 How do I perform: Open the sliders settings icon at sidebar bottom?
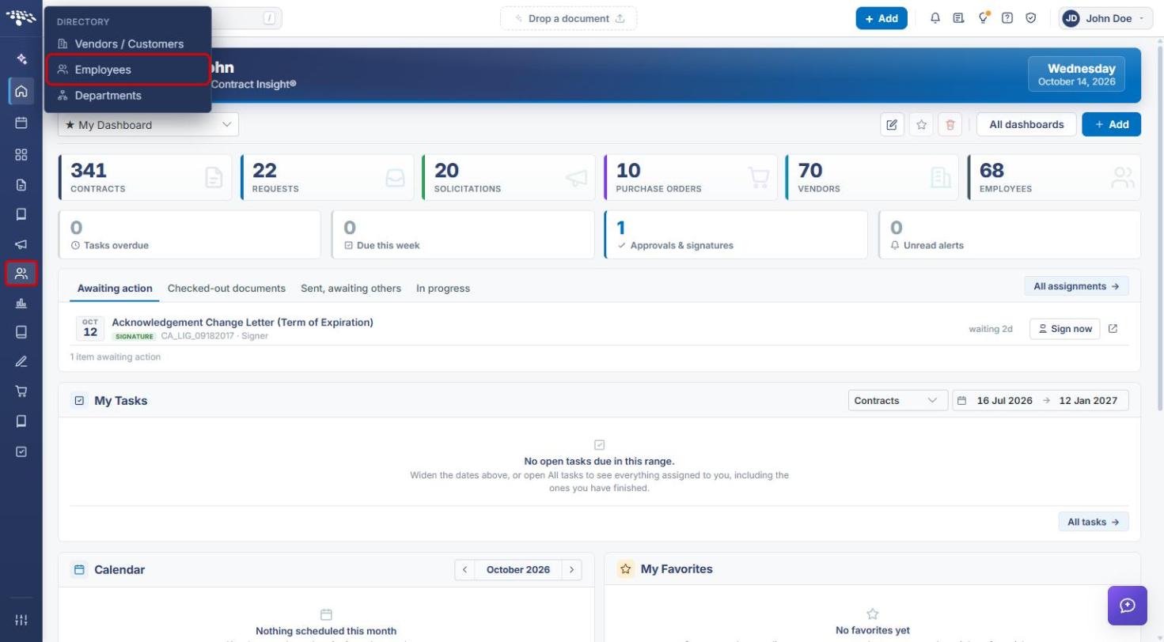(x=21, y=620)
